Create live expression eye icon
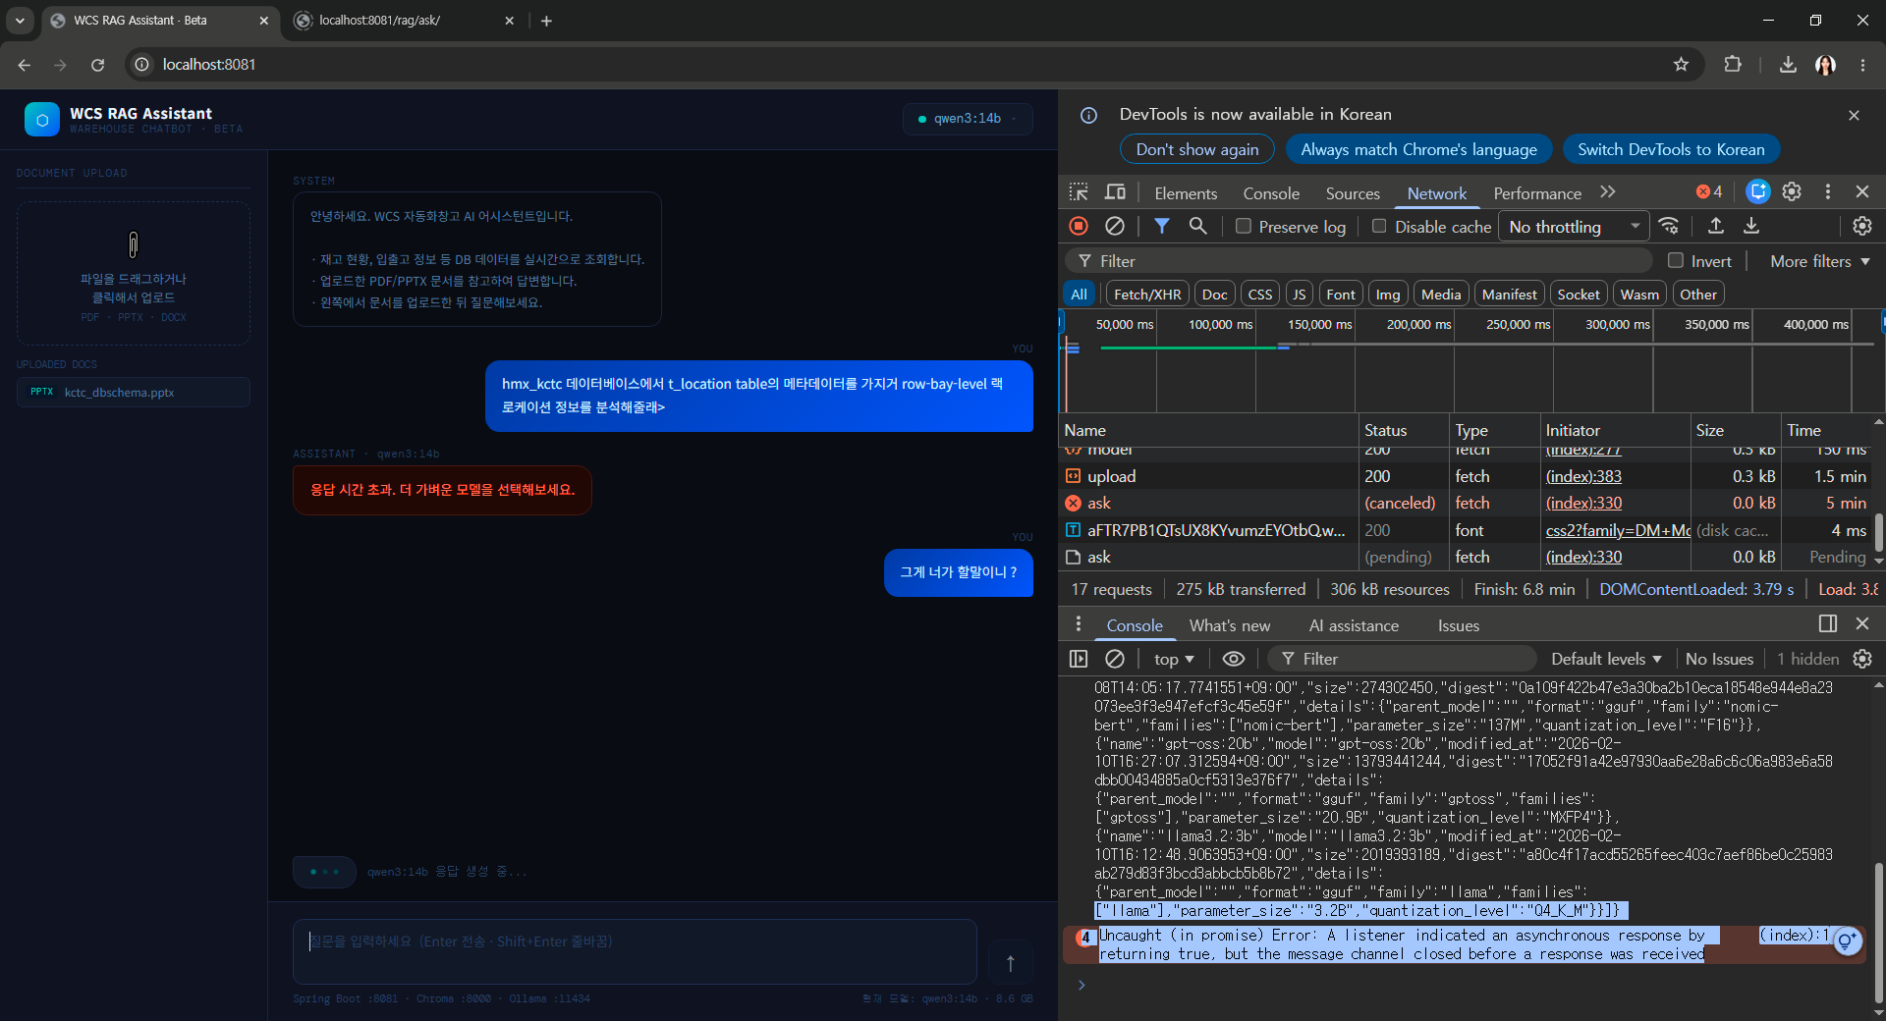 (1234, 659)
